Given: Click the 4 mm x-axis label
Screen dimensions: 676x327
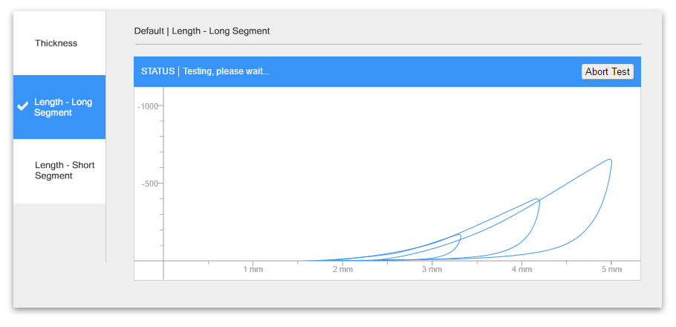Looking at the screenshot, I should point(521,269).
